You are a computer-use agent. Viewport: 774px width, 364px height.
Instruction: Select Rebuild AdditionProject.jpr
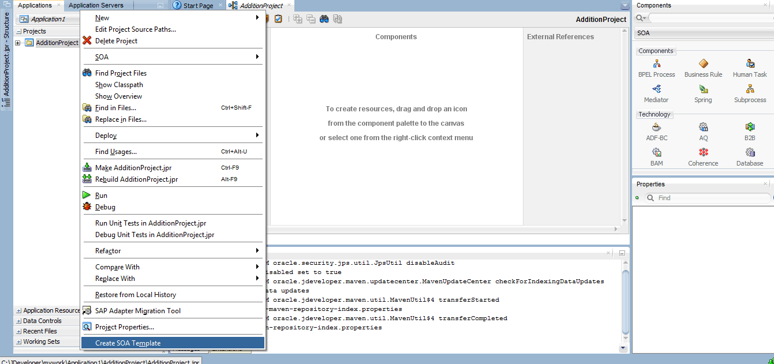pos(173,179)
